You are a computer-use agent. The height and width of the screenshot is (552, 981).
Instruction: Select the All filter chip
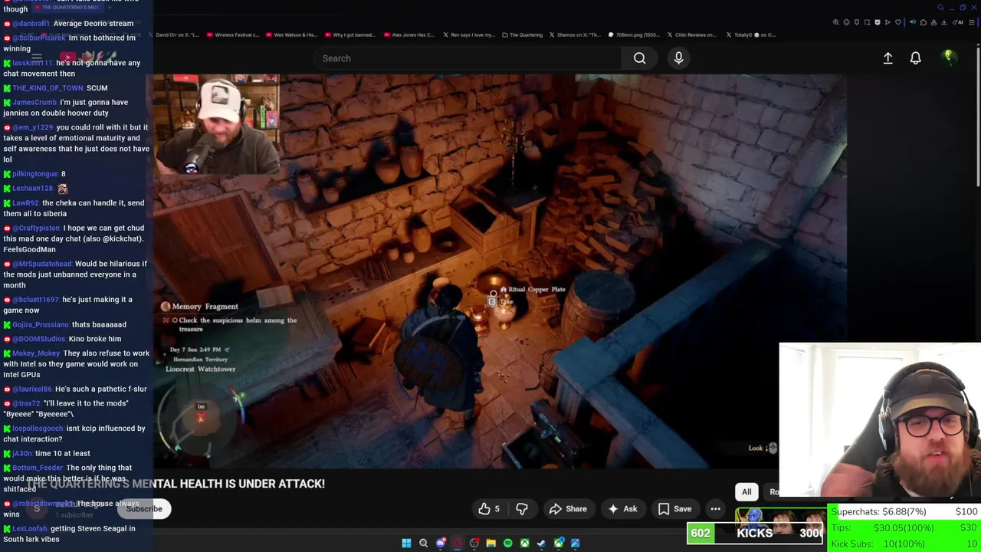pos(746,492)
